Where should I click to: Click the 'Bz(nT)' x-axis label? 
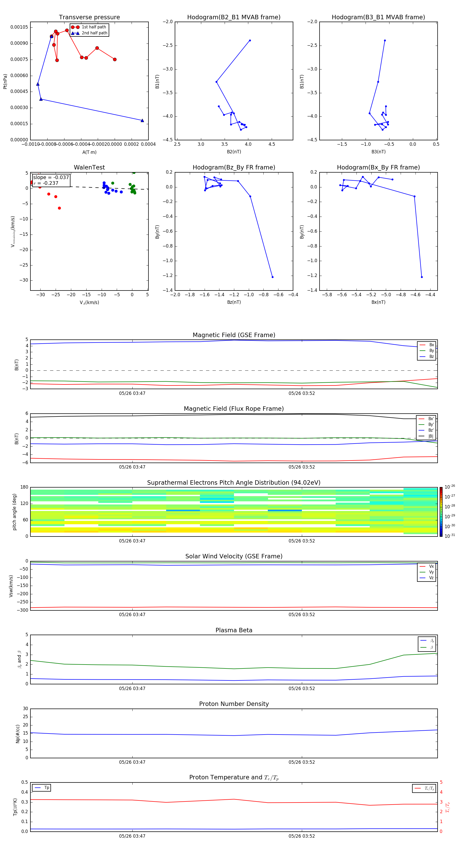(234, 302)
